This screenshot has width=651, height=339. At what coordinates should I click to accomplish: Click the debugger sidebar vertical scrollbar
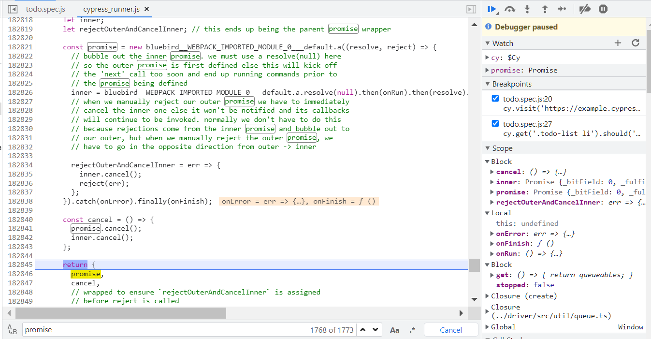[648, 60]
